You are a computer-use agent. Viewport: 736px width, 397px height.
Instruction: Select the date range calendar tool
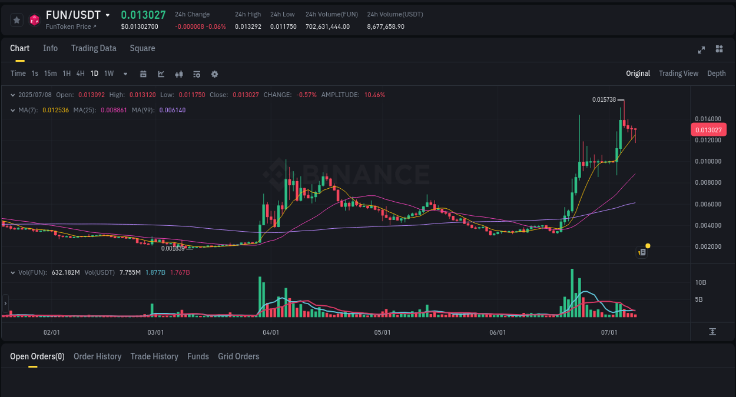[143, 74]
